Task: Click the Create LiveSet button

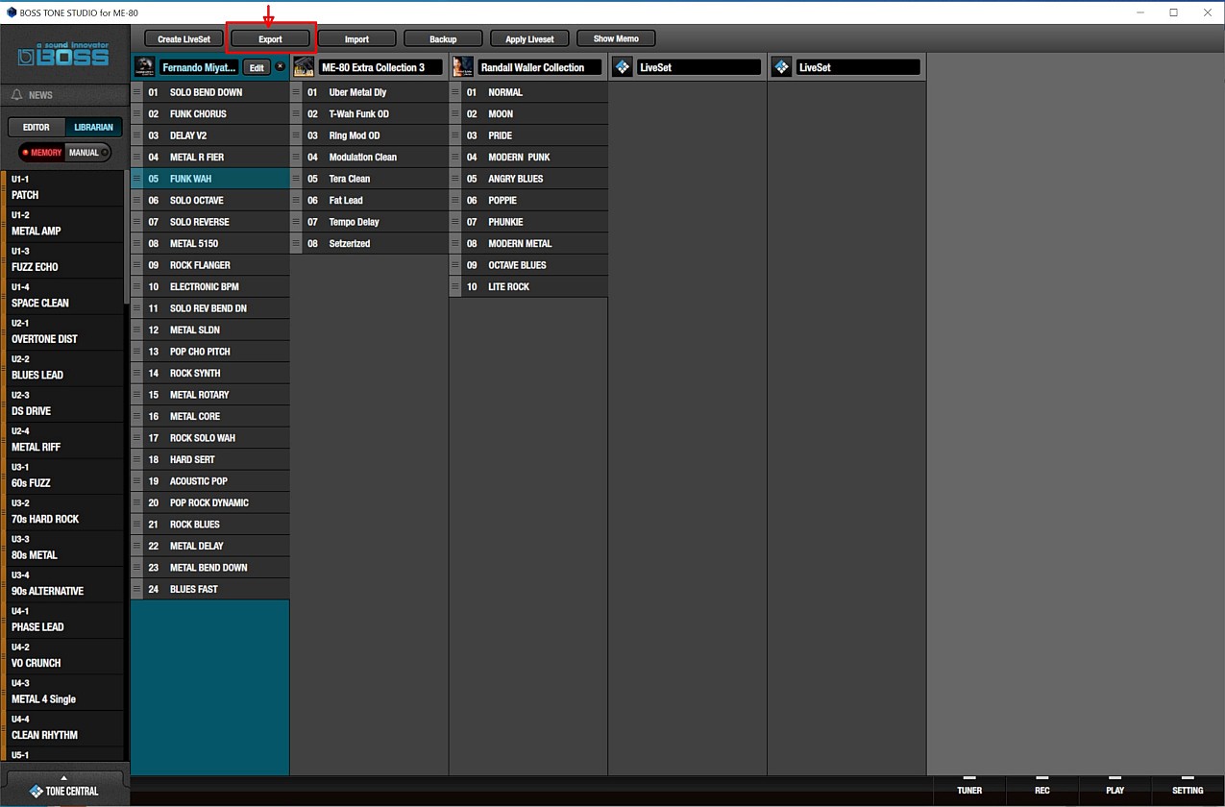Action: tap(184, 39)
